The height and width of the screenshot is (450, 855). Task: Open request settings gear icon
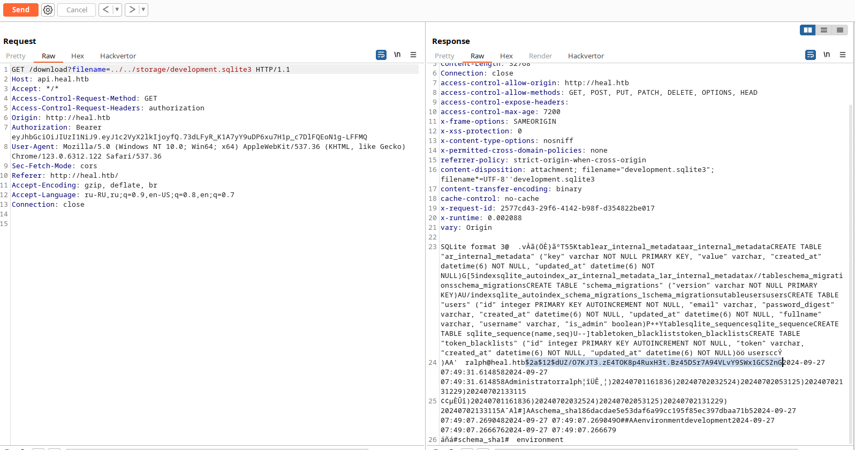coord(48,10)
